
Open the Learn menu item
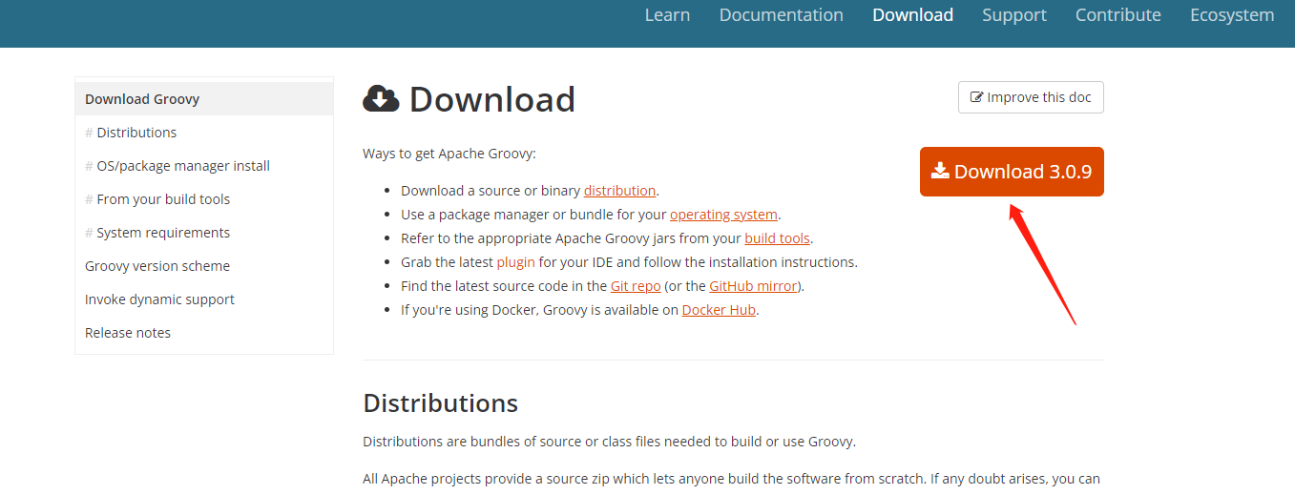[x=667, y=15]
